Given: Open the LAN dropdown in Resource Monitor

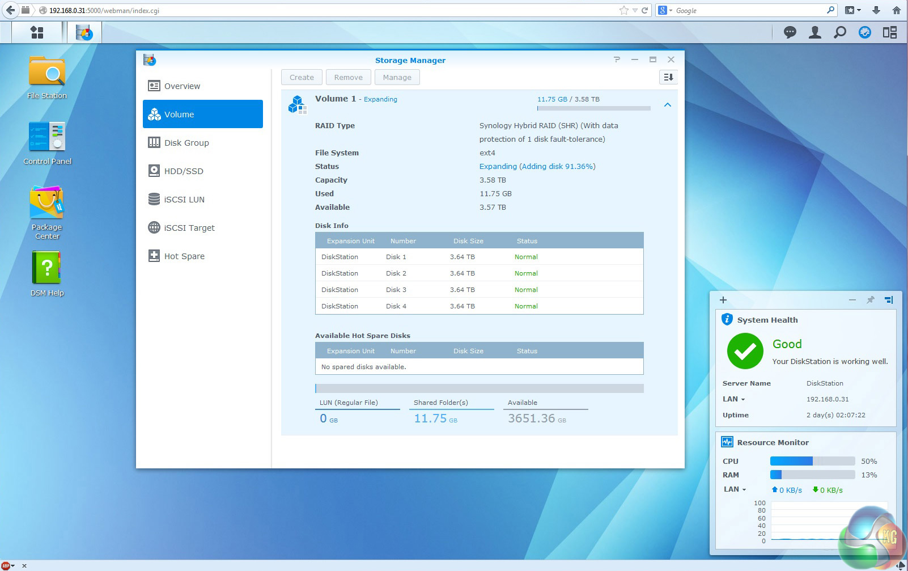Looking at the screenshot, I should point(735,489).
